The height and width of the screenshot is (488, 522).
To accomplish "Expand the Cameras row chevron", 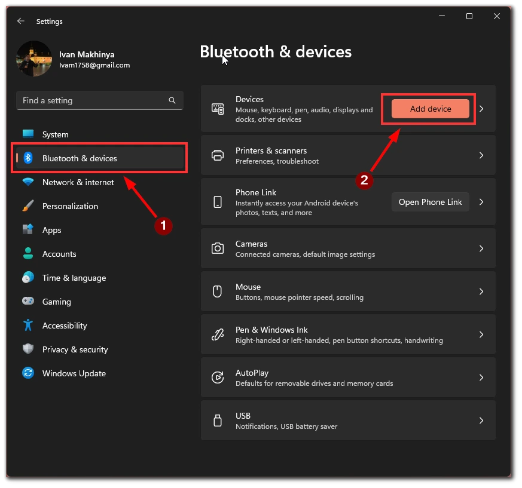I will [481, 248].
